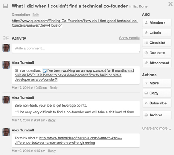Open the Quora link in description

(x=75, y=23)
